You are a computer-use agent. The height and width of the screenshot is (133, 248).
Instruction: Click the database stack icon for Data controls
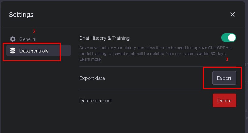[13, 51]
